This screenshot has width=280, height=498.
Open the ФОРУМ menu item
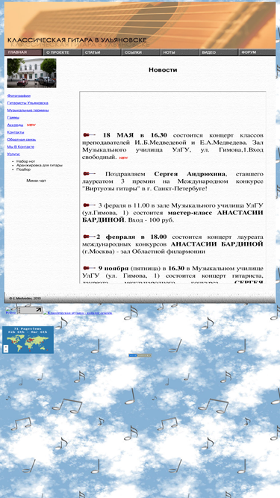coord(257,52)
